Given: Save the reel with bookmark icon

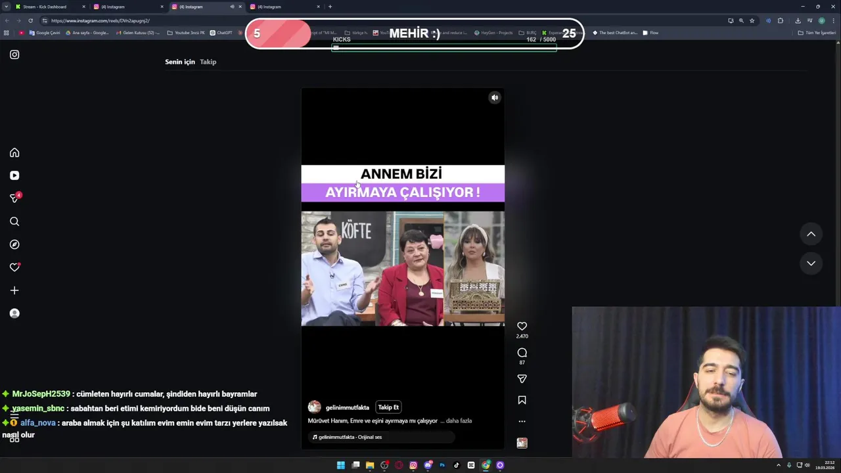Looking at the screenshot, I should [x=522, y=400].
